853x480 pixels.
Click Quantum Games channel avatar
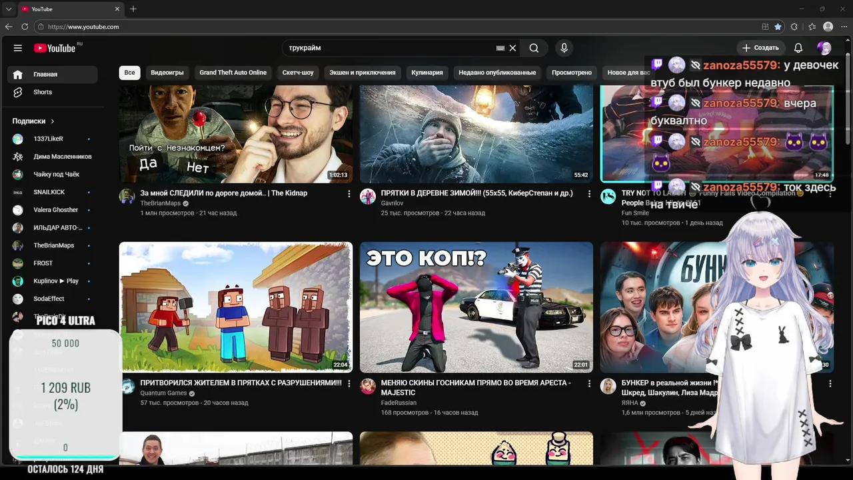[x=127, y=386]
